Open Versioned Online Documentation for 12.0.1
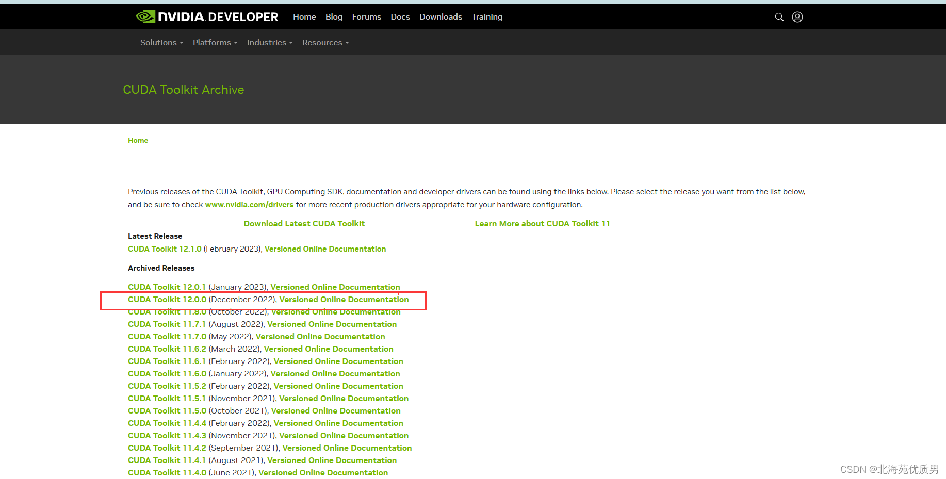946x479 pixels. (x=335, y=287)
